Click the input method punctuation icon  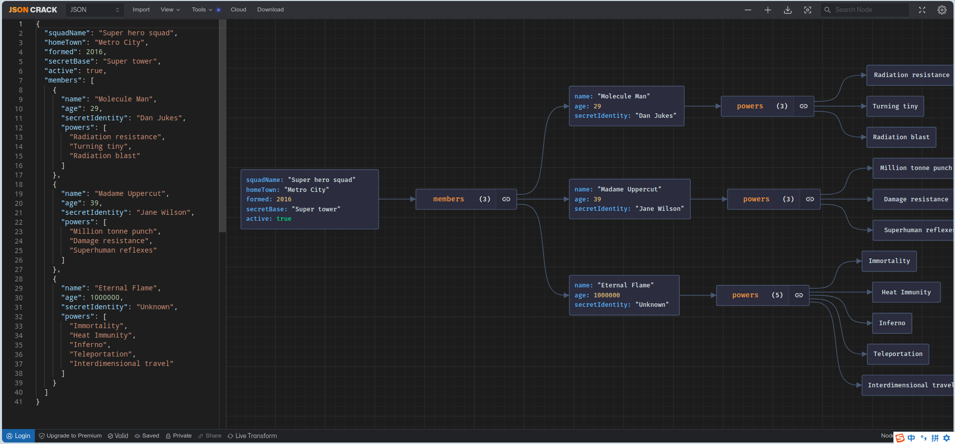point(923,438)
